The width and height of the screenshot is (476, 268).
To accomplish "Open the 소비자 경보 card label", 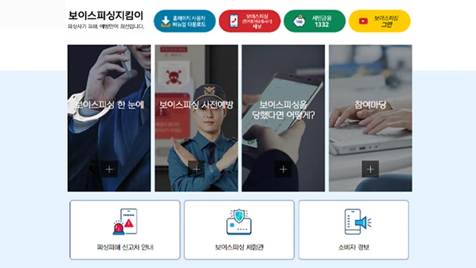I will 353,247.
